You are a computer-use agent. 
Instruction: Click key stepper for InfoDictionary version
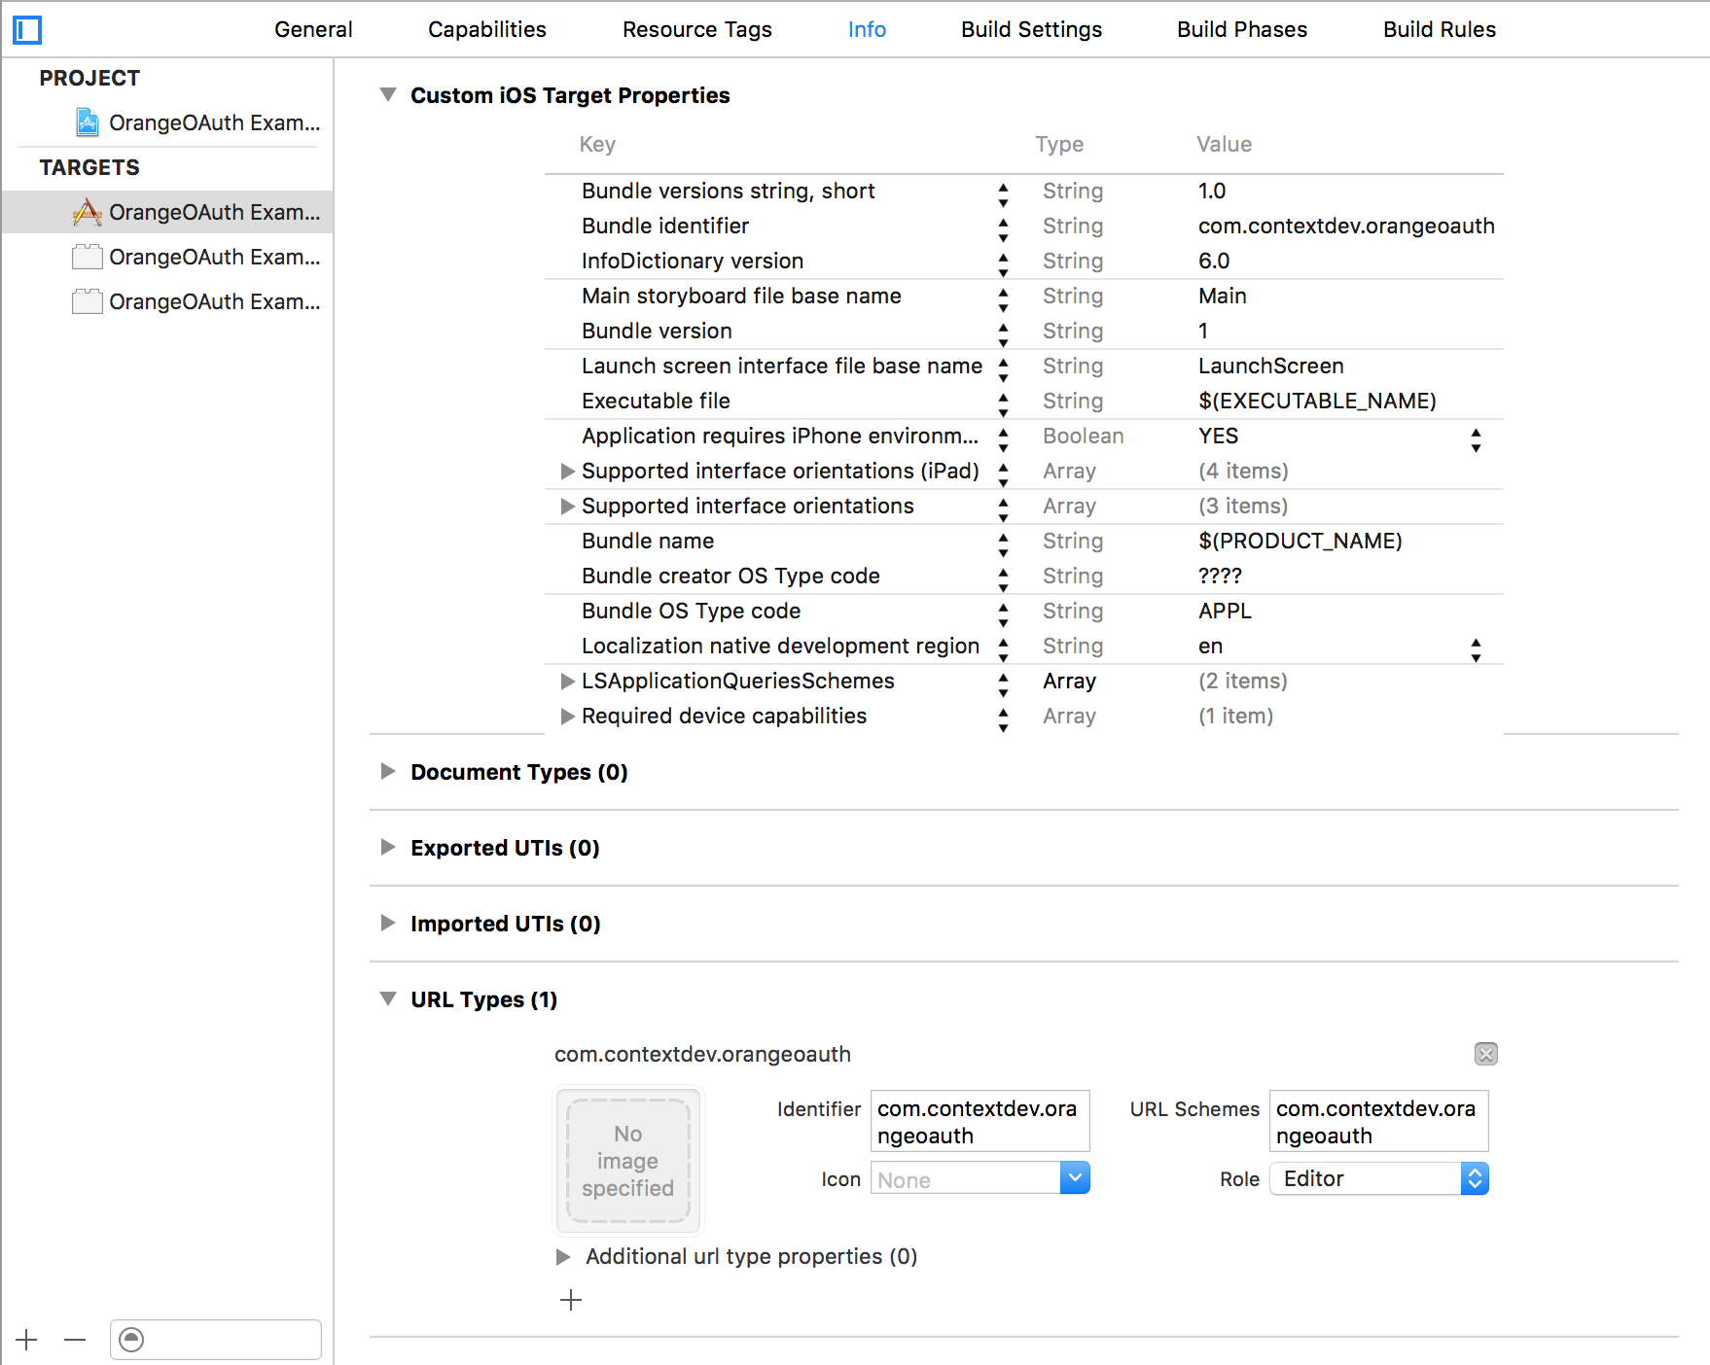click(1003, 265)
